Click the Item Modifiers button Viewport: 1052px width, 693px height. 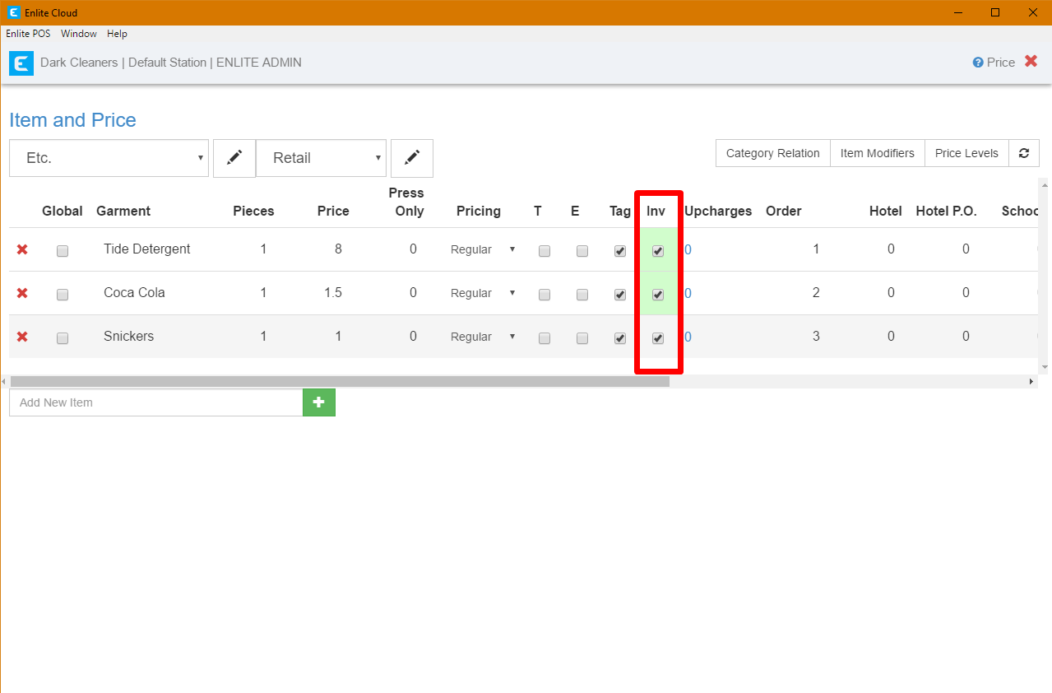pos(878,153)
